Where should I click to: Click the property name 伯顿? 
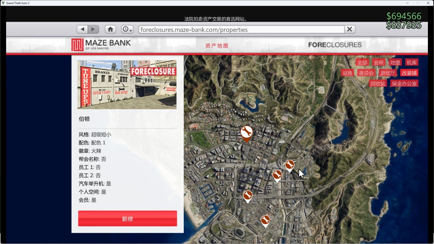point(84,119)
